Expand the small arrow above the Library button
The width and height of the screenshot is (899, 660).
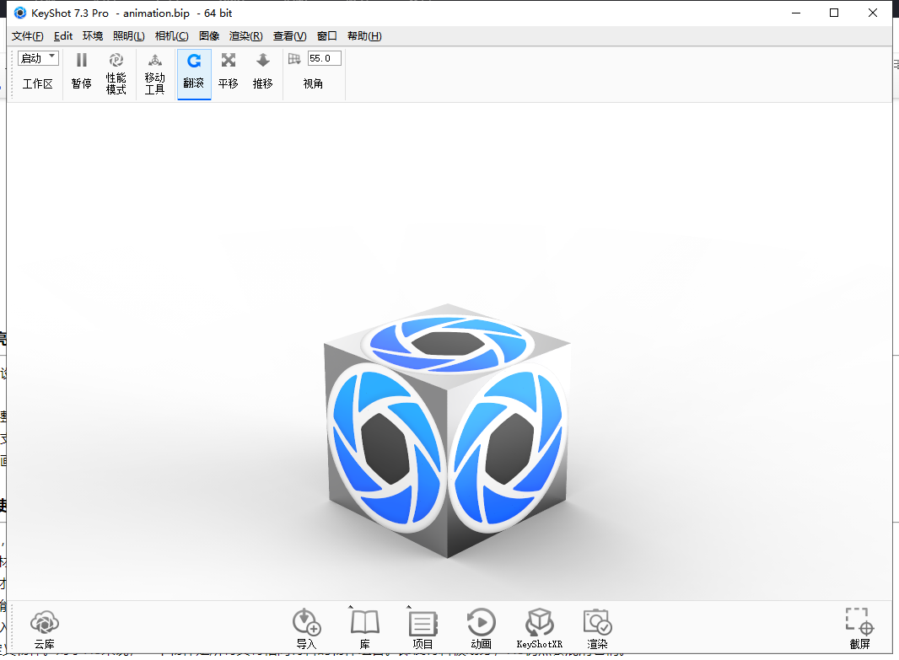(351, 607)
